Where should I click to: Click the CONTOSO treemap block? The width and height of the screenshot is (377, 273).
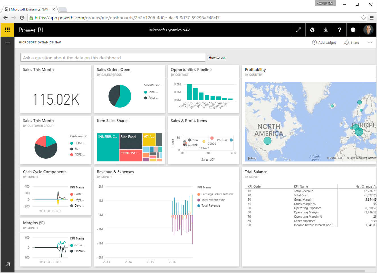pos(131,156)
